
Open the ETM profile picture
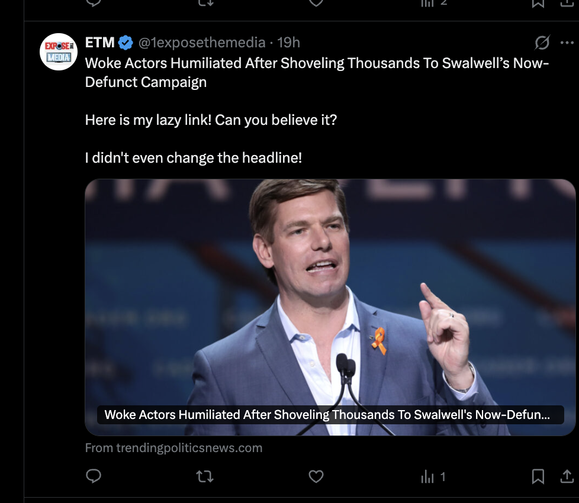(x=59, y=52)
